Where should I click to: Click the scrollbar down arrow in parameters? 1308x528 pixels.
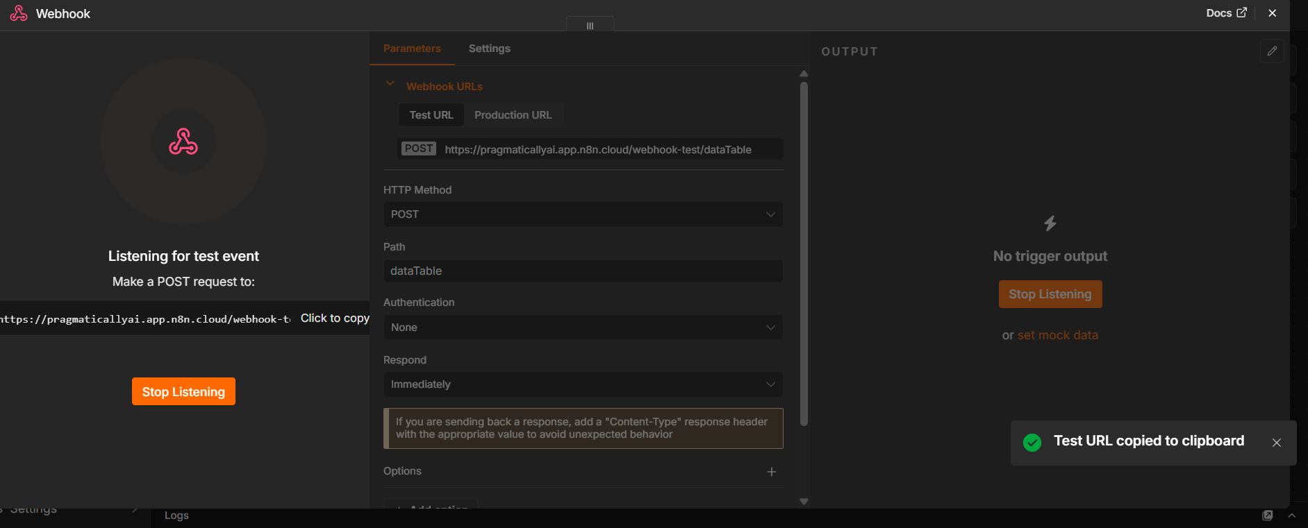[x=804, y=501]
